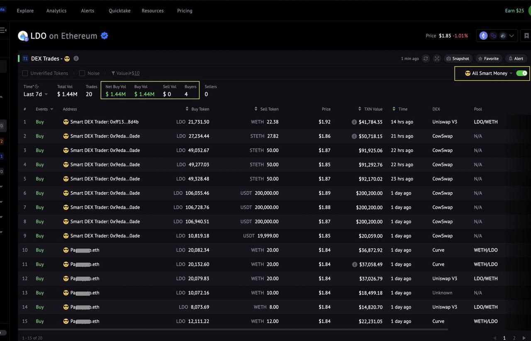Select the Ethereum chain icon

tap(483, 36)
